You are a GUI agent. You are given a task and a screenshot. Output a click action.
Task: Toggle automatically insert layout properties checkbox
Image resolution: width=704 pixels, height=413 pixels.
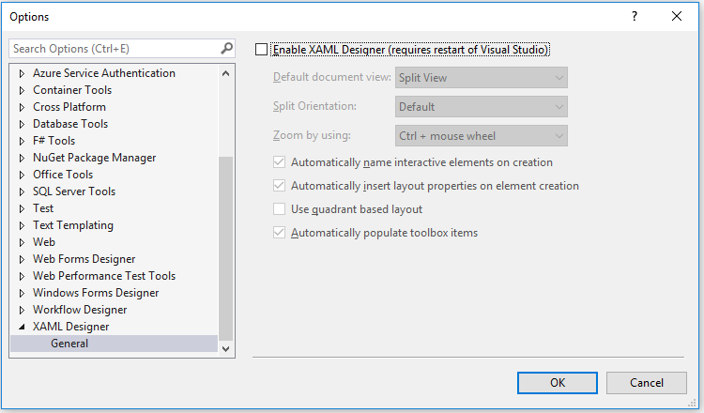279,186
